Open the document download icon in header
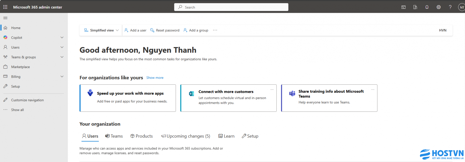The image size is (465, 162). tap(415, 7)
